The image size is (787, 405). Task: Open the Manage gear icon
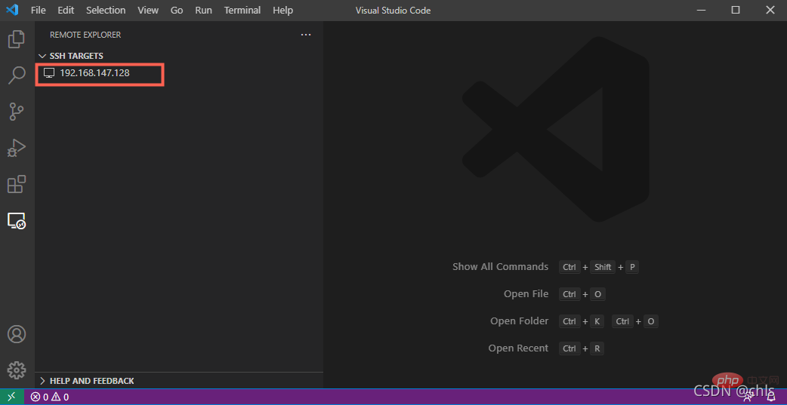point(17,370)
